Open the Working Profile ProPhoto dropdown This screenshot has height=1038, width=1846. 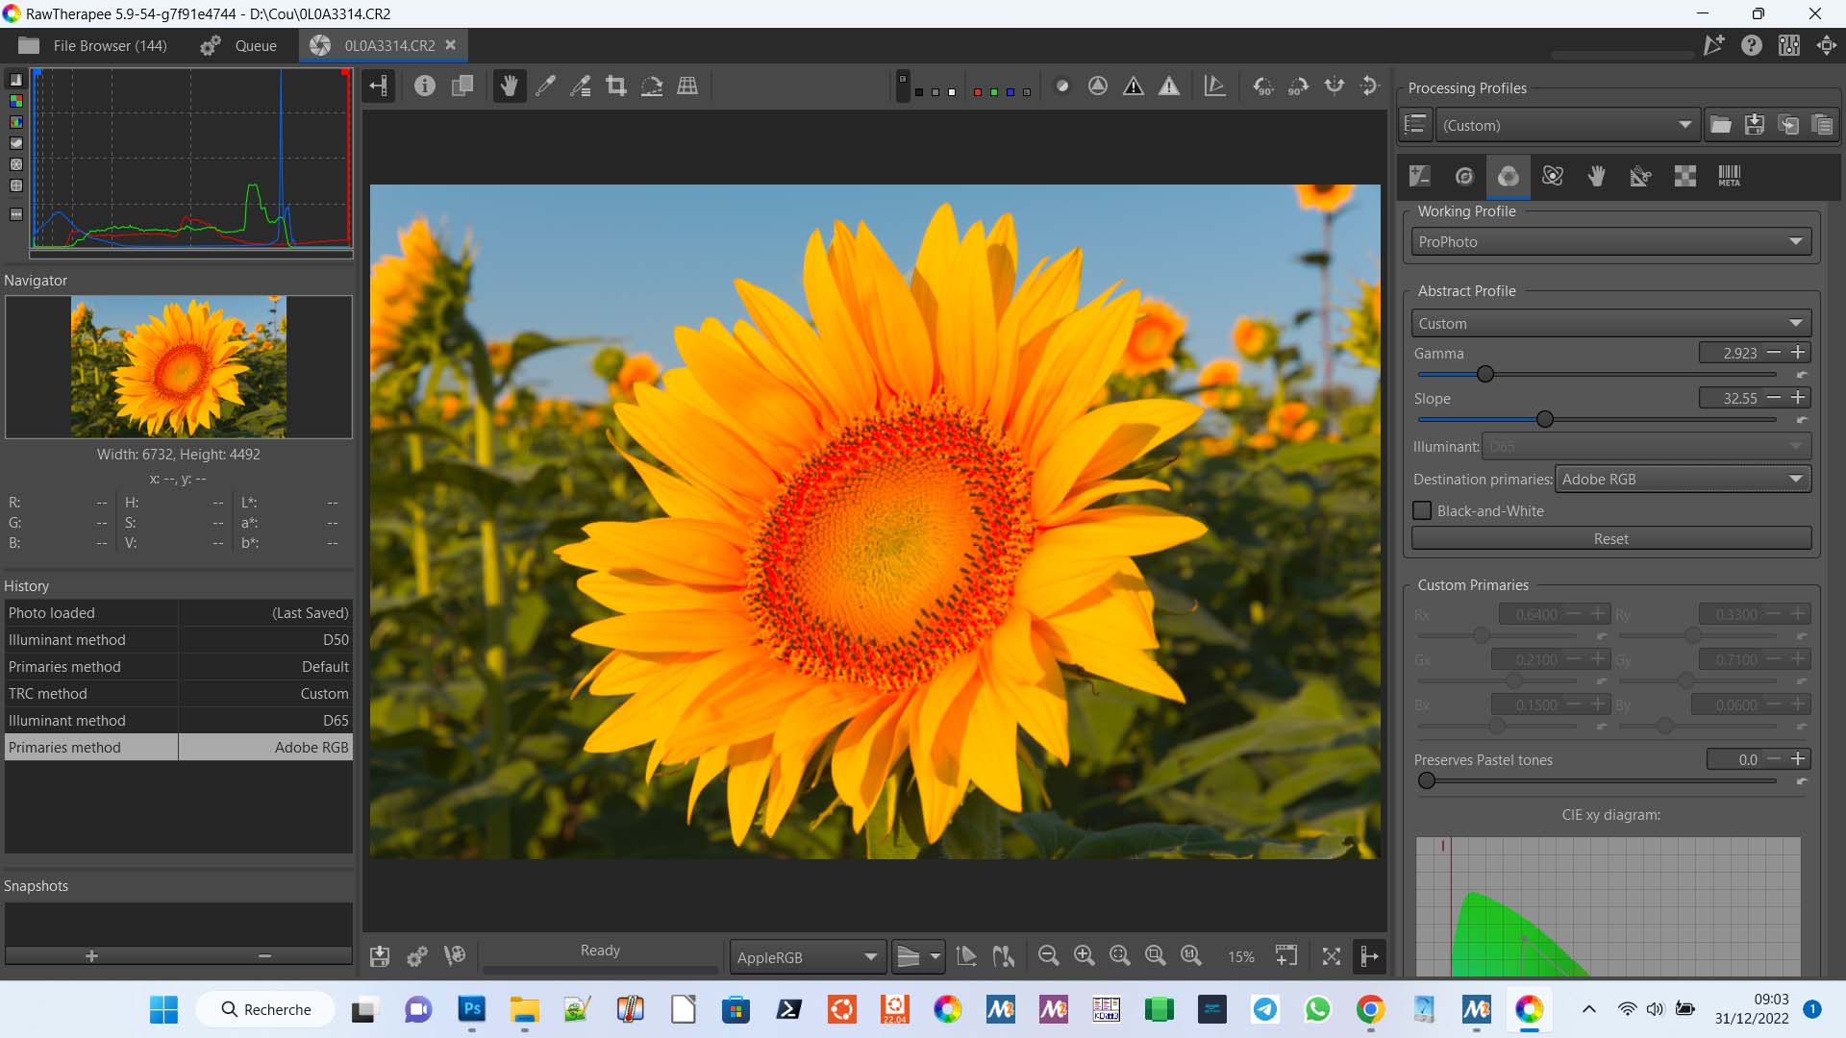1610,242
